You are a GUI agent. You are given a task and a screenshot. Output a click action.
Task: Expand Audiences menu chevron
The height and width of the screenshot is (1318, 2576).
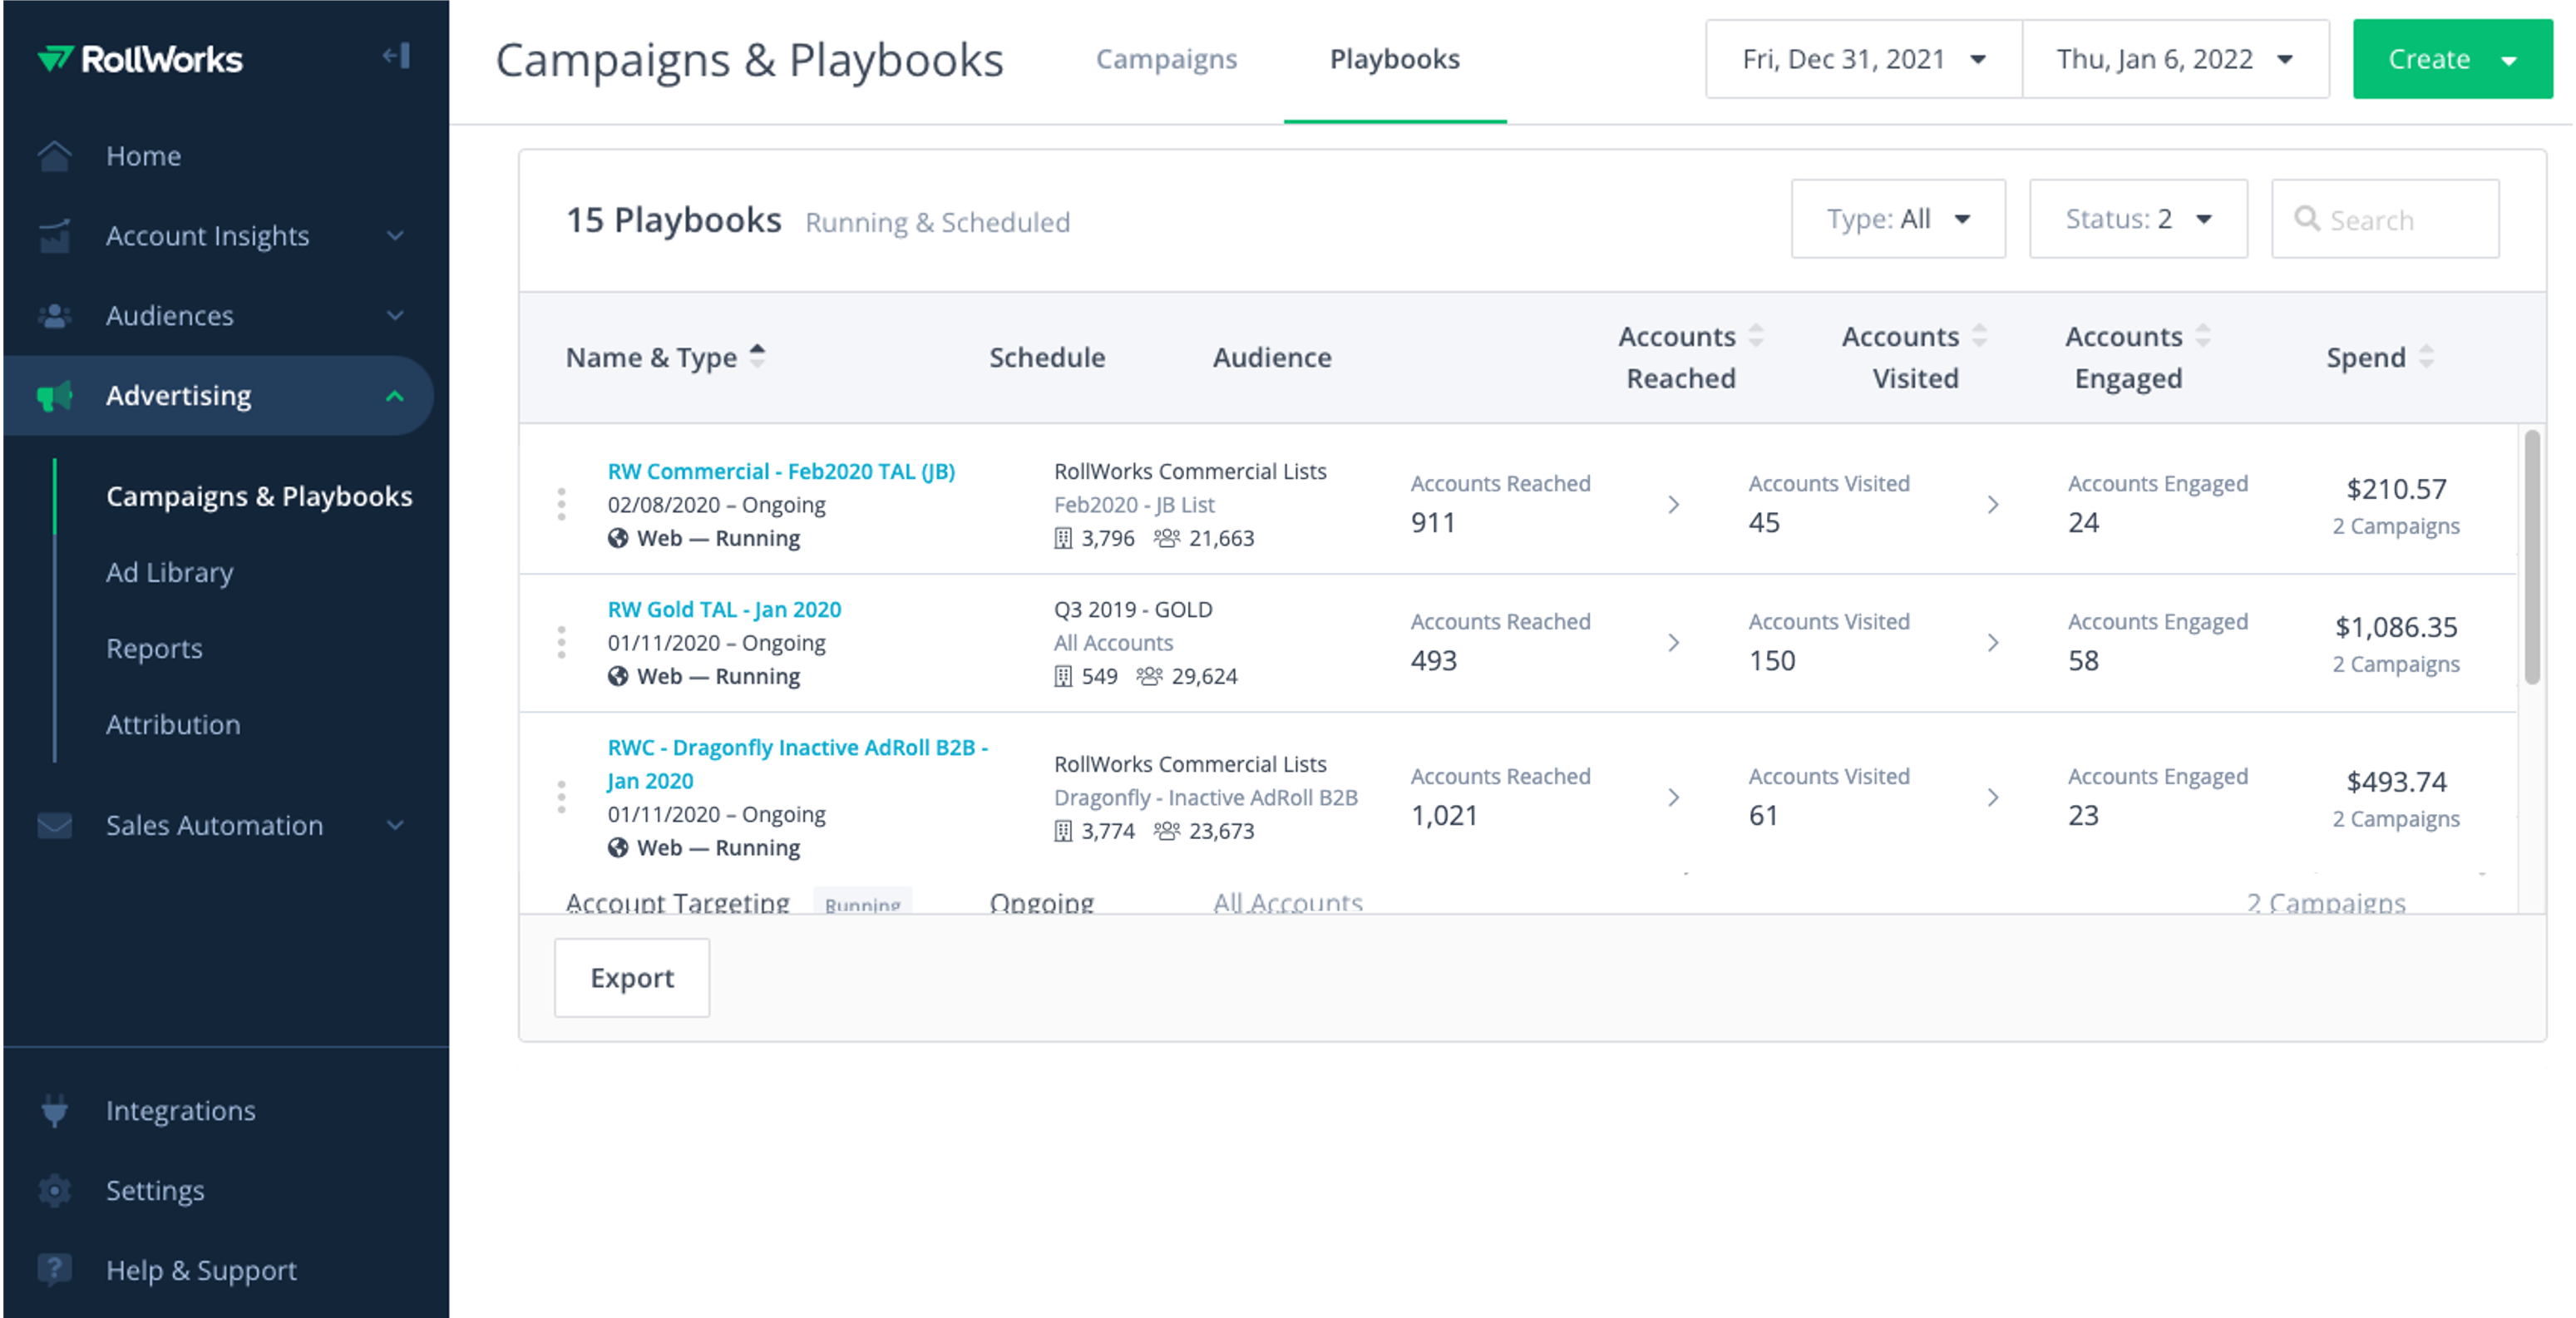395,316
